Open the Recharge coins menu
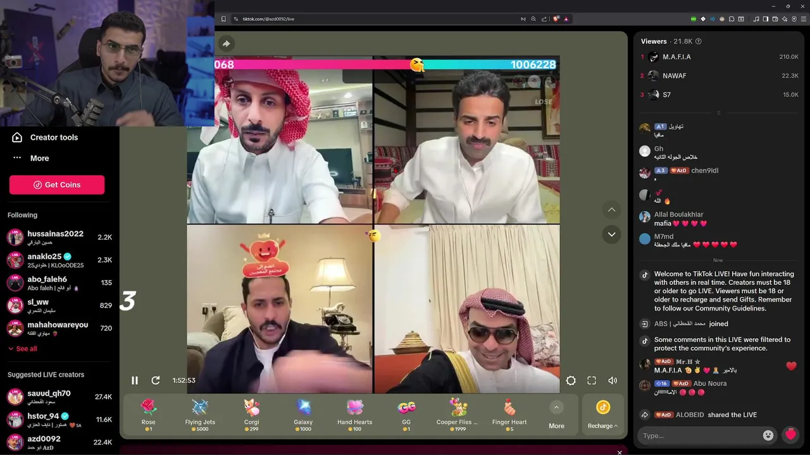The height and width of the screenshot is (455, 810). tap(602, 415)
